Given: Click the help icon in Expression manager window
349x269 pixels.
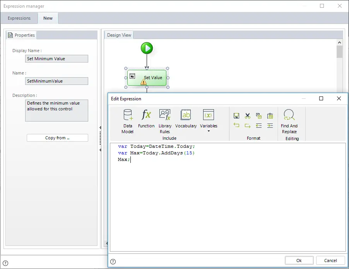Looking at the screenshot, I should [5, 263].
